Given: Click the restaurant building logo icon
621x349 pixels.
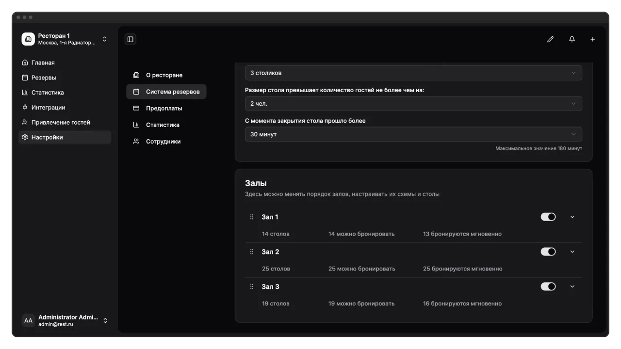Looking at the screenshot, I should tap(28, 39).
